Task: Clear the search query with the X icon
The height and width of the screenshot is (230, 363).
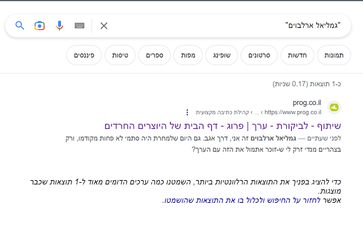Action: coord(104,25)
